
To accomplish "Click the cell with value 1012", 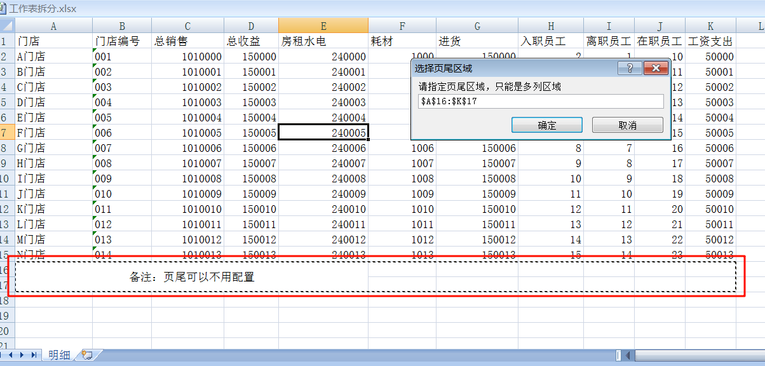I will click(402, 240).
